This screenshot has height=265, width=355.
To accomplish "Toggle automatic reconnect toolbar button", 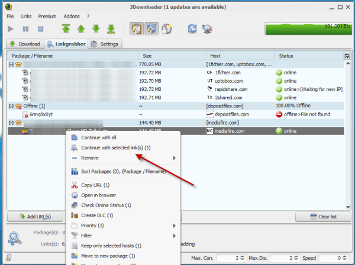I will (150, 28).
